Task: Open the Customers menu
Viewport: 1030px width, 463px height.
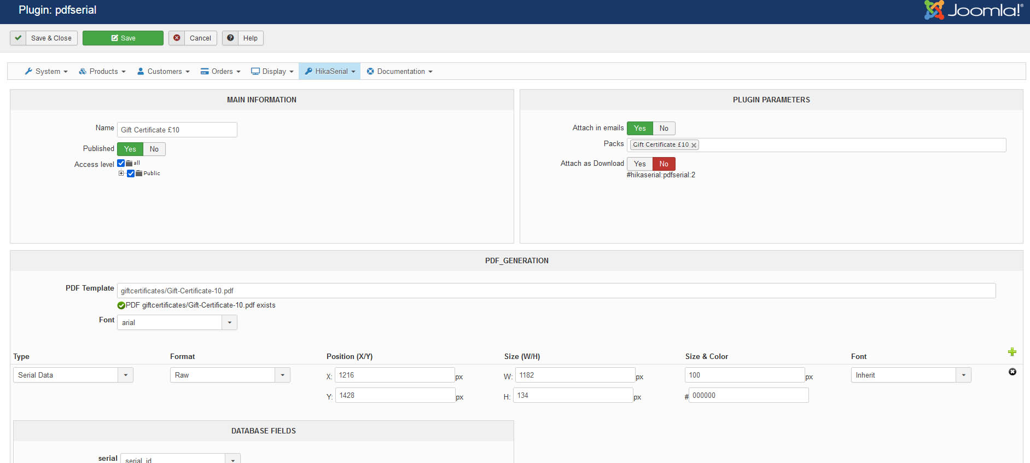Action: (163, 71)
